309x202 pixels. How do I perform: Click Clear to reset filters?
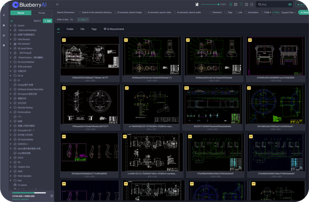276,12
